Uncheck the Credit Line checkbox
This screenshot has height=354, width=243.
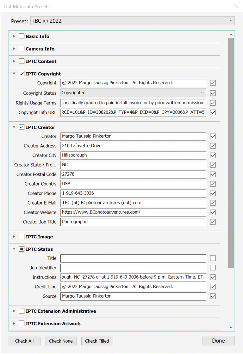point(213,287)
